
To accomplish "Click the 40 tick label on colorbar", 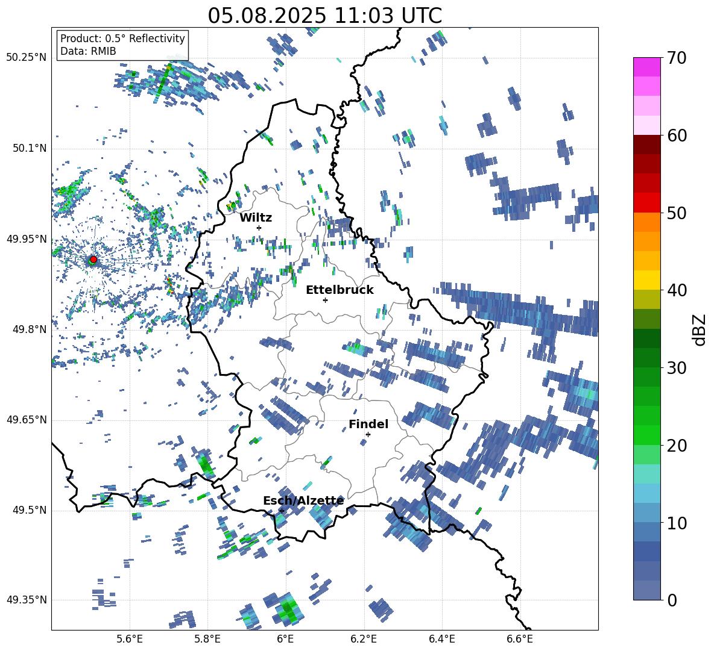I will coord(677,290).
